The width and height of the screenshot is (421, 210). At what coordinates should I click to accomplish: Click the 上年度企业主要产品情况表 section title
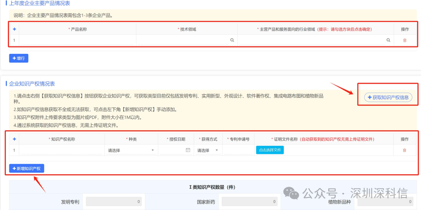39,3
